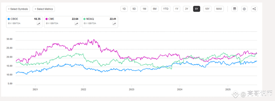Switch range to 6M

click(155, 9)
